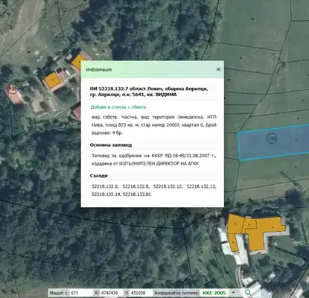The height and width of the screenshot is (298, 309).
Task: Click neighbor parcel 52218.132.13
Action: coord(201,186)
